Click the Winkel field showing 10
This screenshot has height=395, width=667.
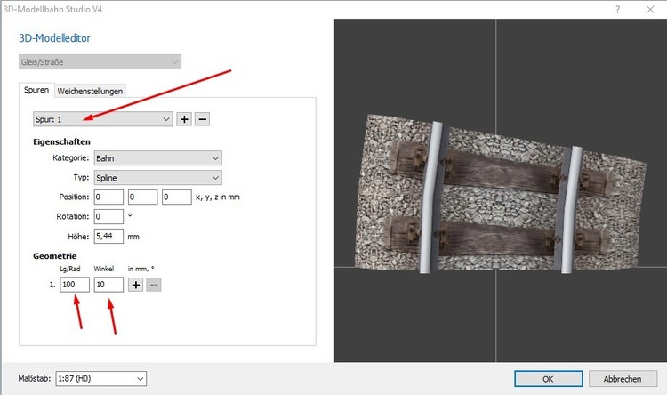coord(108,285)
